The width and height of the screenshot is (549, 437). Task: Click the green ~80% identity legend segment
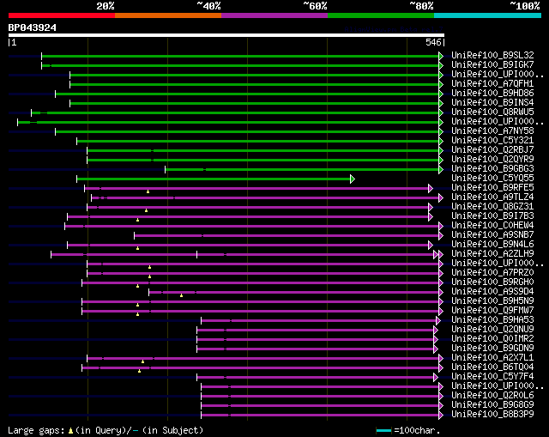(381, 15)
